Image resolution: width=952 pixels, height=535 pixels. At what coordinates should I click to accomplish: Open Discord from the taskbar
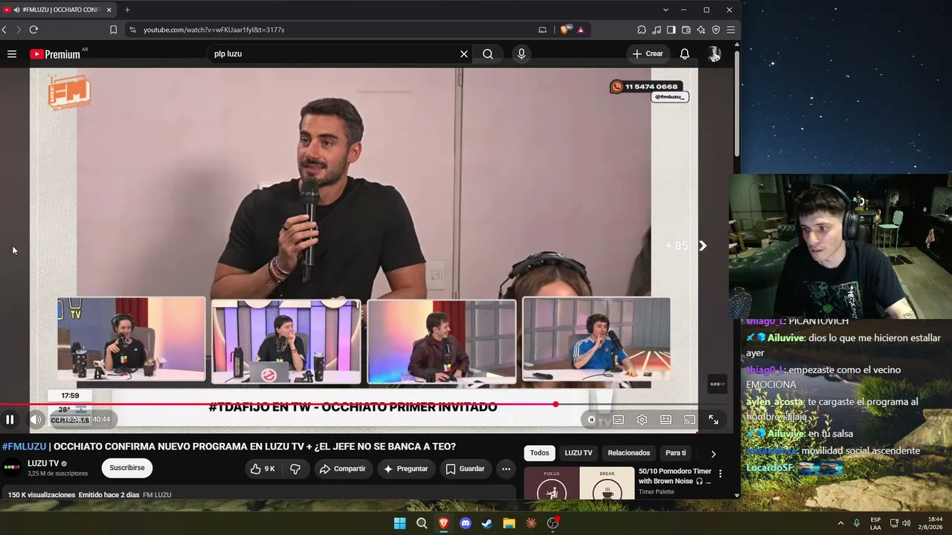click(466, 523)
